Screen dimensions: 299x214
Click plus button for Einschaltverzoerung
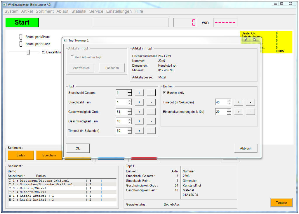pyautogui.click(x=239, y=112)
